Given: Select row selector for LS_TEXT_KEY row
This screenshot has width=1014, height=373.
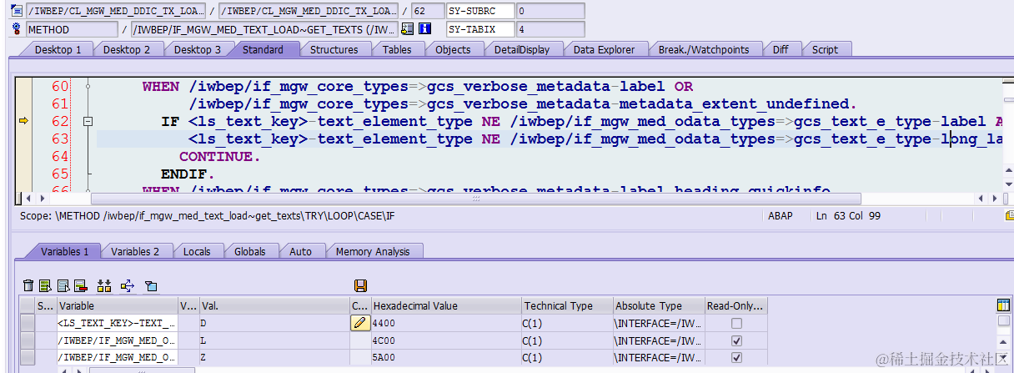Looking at the screenshot, I should click(28, 323).
